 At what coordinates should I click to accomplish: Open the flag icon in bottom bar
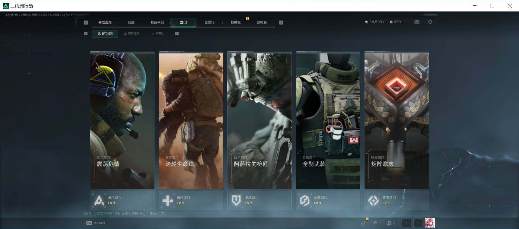point(375,223)
